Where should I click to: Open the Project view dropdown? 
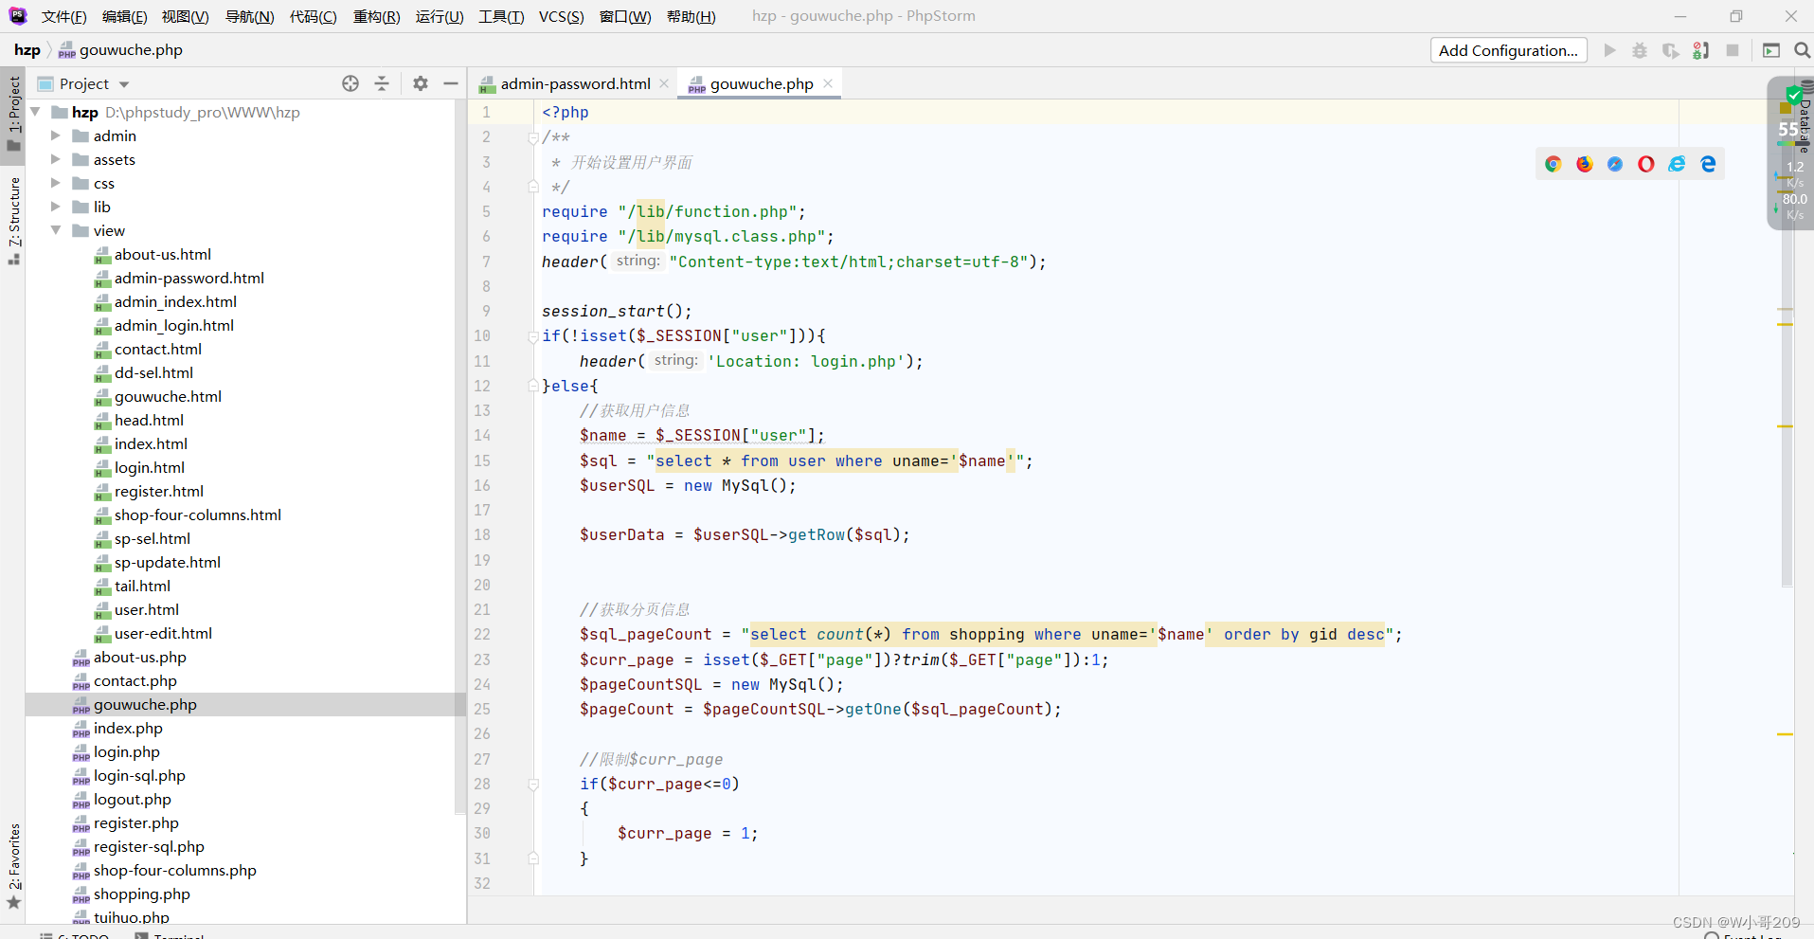click(x=124, y=84)
